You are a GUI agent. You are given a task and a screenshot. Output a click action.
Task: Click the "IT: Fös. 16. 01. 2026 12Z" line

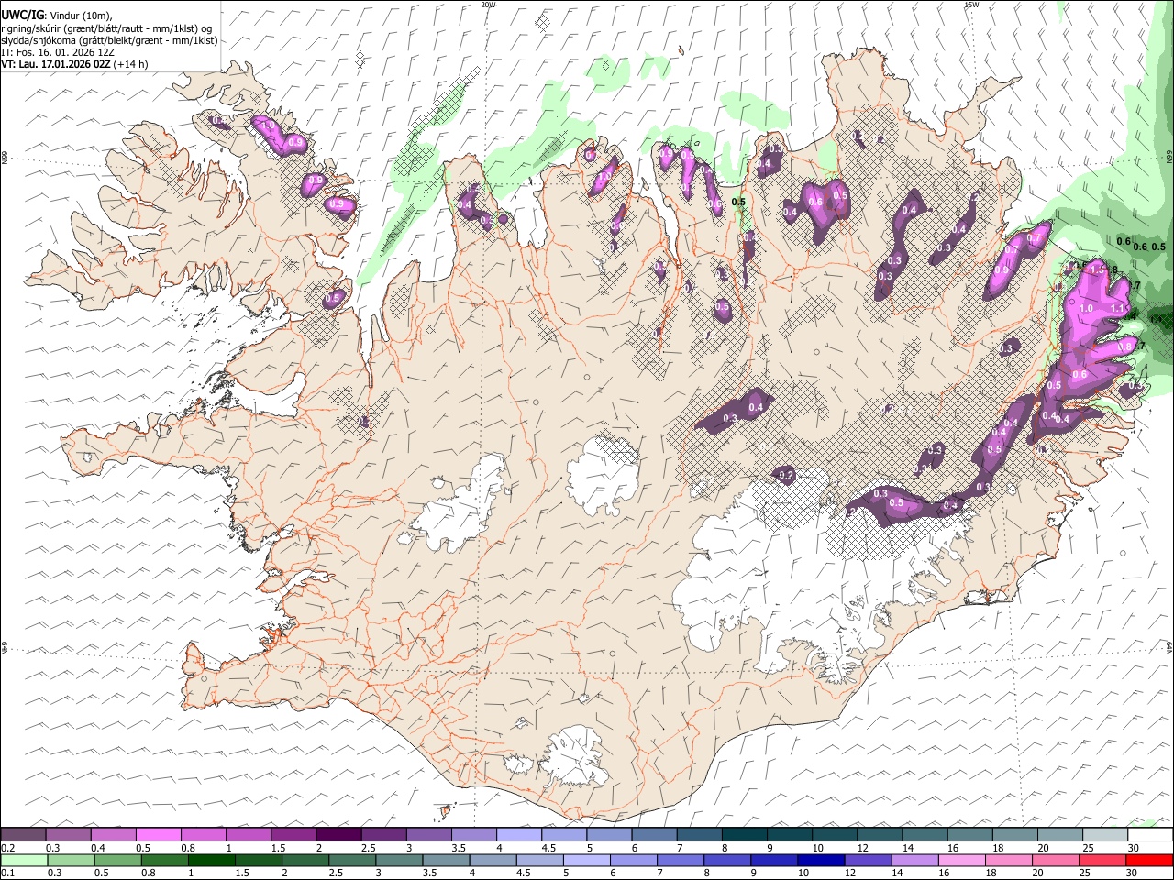(58, 52)
